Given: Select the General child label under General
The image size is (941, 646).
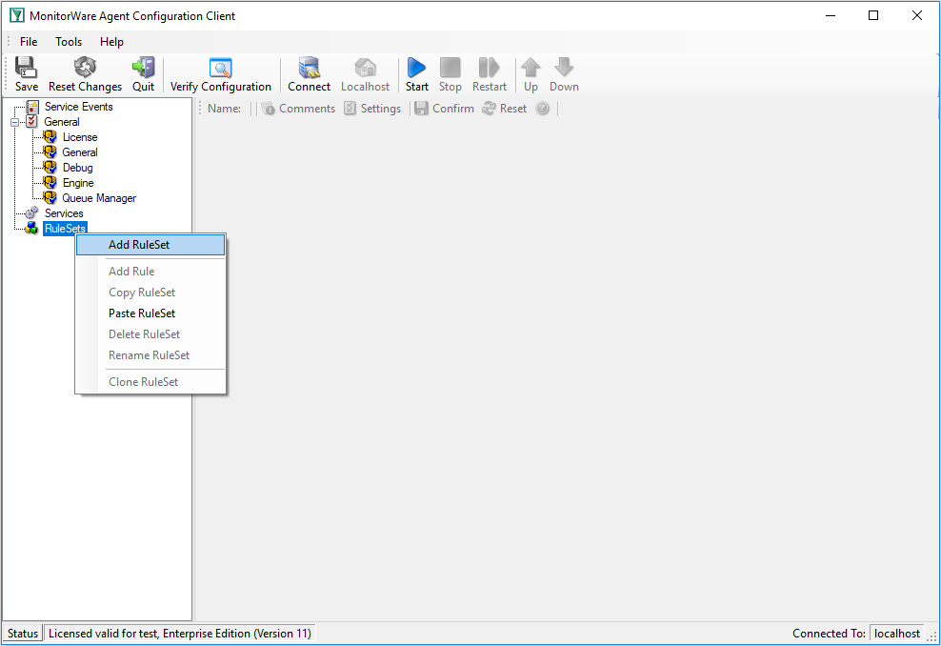Looking at the screenshot, I should click(80, 152).
